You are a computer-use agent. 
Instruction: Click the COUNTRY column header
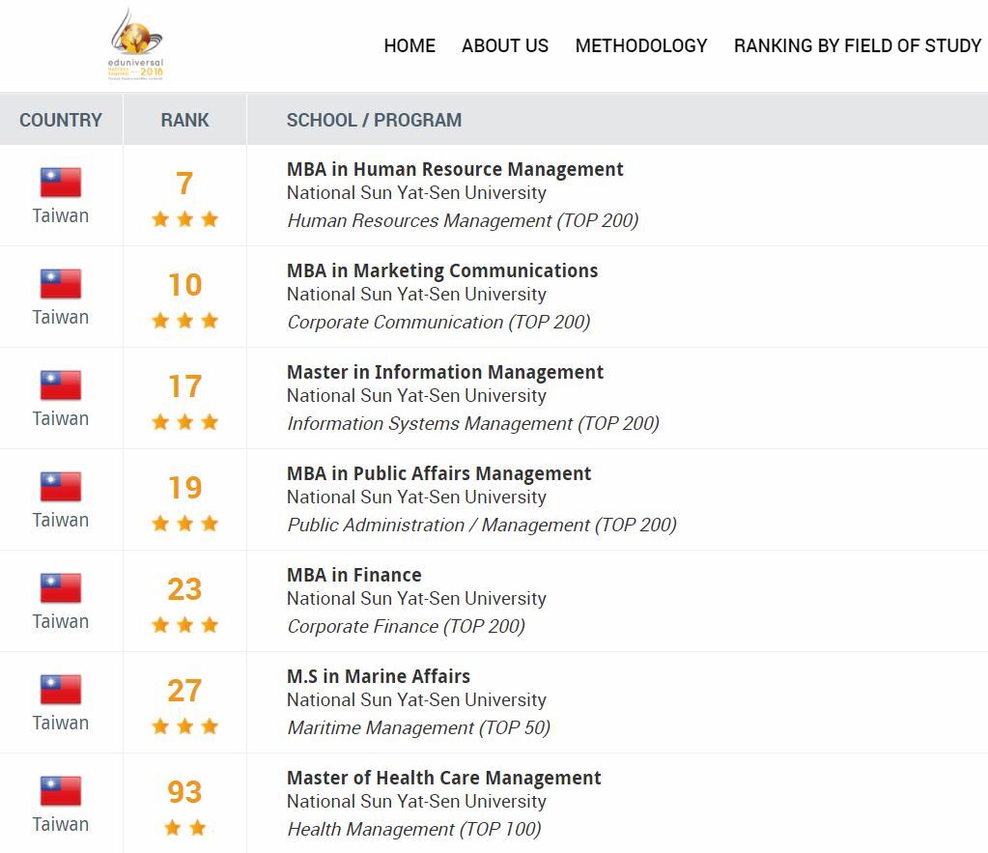[61, 120]
